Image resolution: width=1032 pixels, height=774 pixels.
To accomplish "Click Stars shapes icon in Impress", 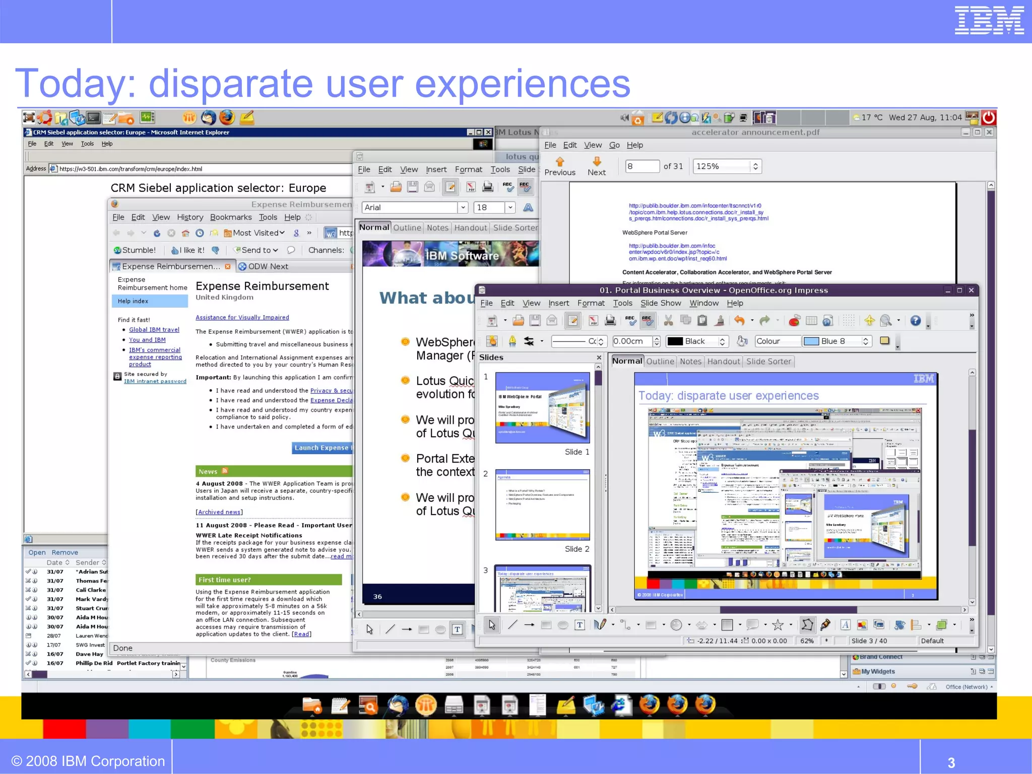I will coord(778,625).
